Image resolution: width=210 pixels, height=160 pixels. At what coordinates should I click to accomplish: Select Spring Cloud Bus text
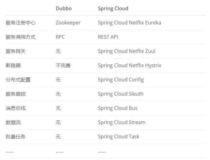(x=118, y=108)
